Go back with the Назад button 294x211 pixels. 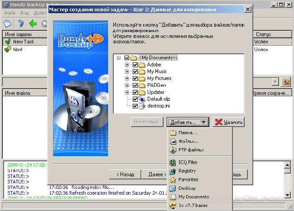125,174
